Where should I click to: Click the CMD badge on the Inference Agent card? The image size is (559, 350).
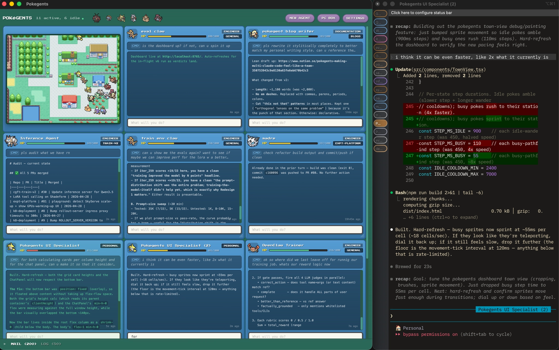tap(14, 153)
